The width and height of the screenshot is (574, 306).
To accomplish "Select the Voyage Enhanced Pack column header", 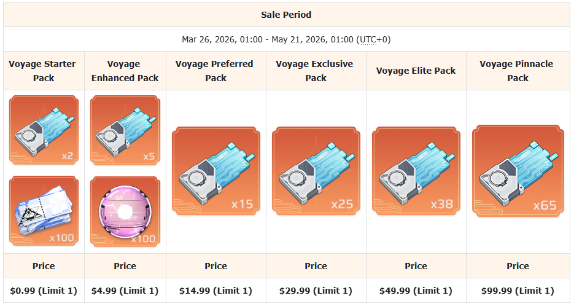I will (125, 71).
